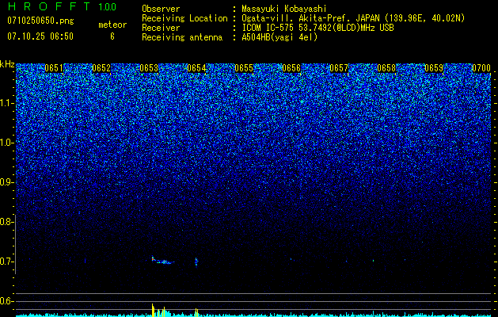
Task: Click the short meteor echo at 0654
Action: point(196,262)
